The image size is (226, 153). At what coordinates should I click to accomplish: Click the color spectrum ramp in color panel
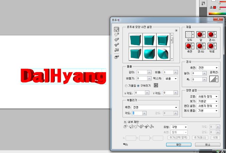[x=217, y=14]
